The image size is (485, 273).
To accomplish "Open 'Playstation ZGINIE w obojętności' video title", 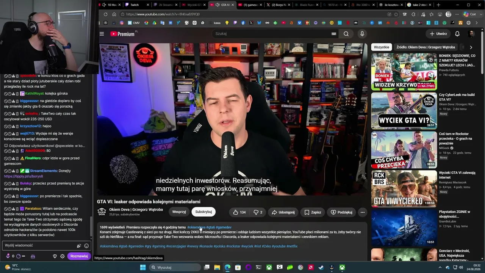I will (454, 214).
